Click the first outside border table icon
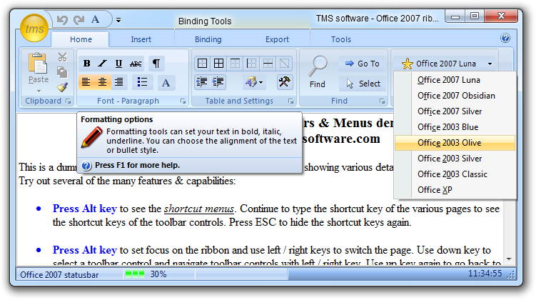Viewport: 536px width, 300px height. 203,64
